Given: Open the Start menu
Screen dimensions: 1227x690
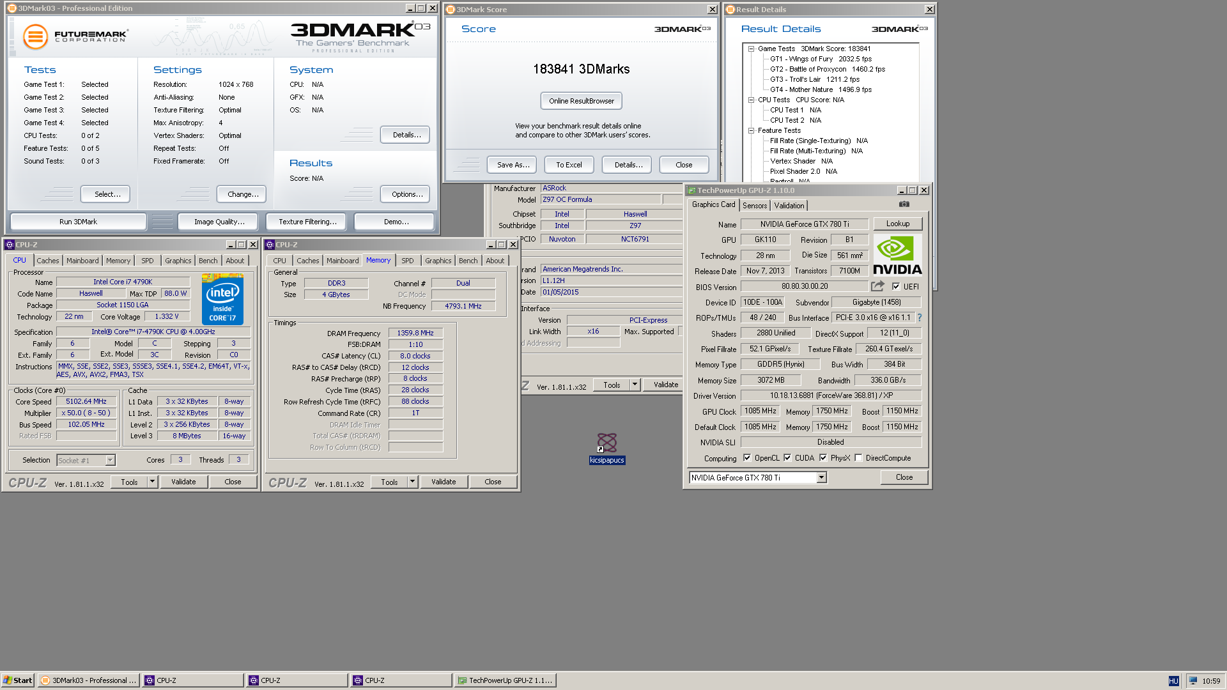Looking at the screenshot, I should click(18, 680).
